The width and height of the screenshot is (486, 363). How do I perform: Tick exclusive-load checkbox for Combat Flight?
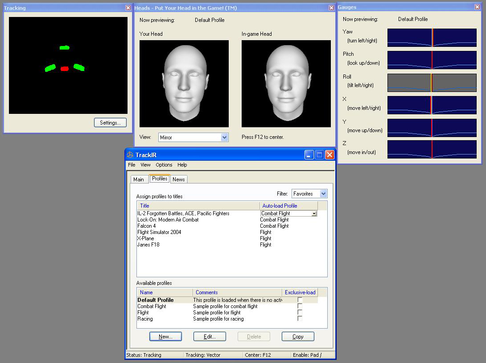tap(300, 306)
